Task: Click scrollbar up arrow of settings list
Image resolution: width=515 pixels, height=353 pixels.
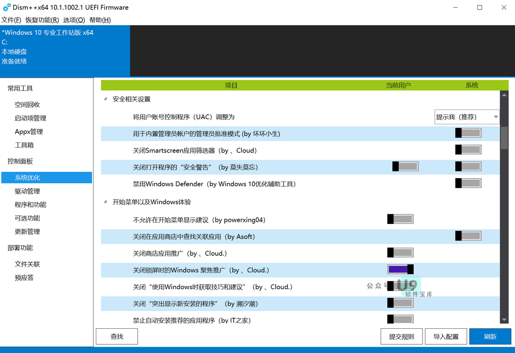Action: click(x=504, y=95)
